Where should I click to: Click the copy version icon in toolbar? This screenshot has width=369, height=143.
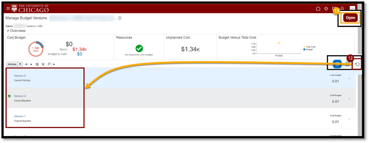click(37, 64)
